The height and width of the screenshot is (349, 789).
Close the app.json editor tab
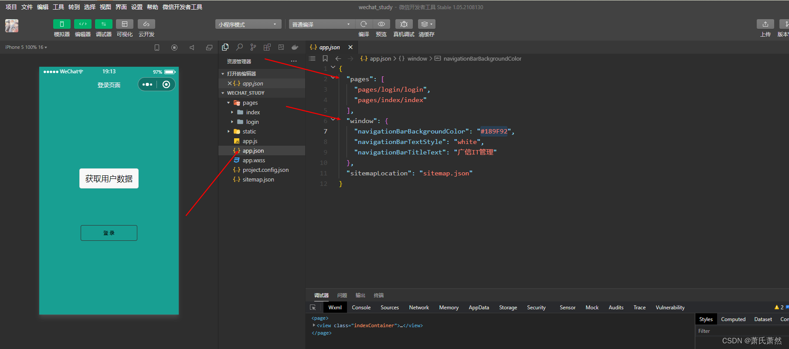pyautogui.click(x=350, y=47)
